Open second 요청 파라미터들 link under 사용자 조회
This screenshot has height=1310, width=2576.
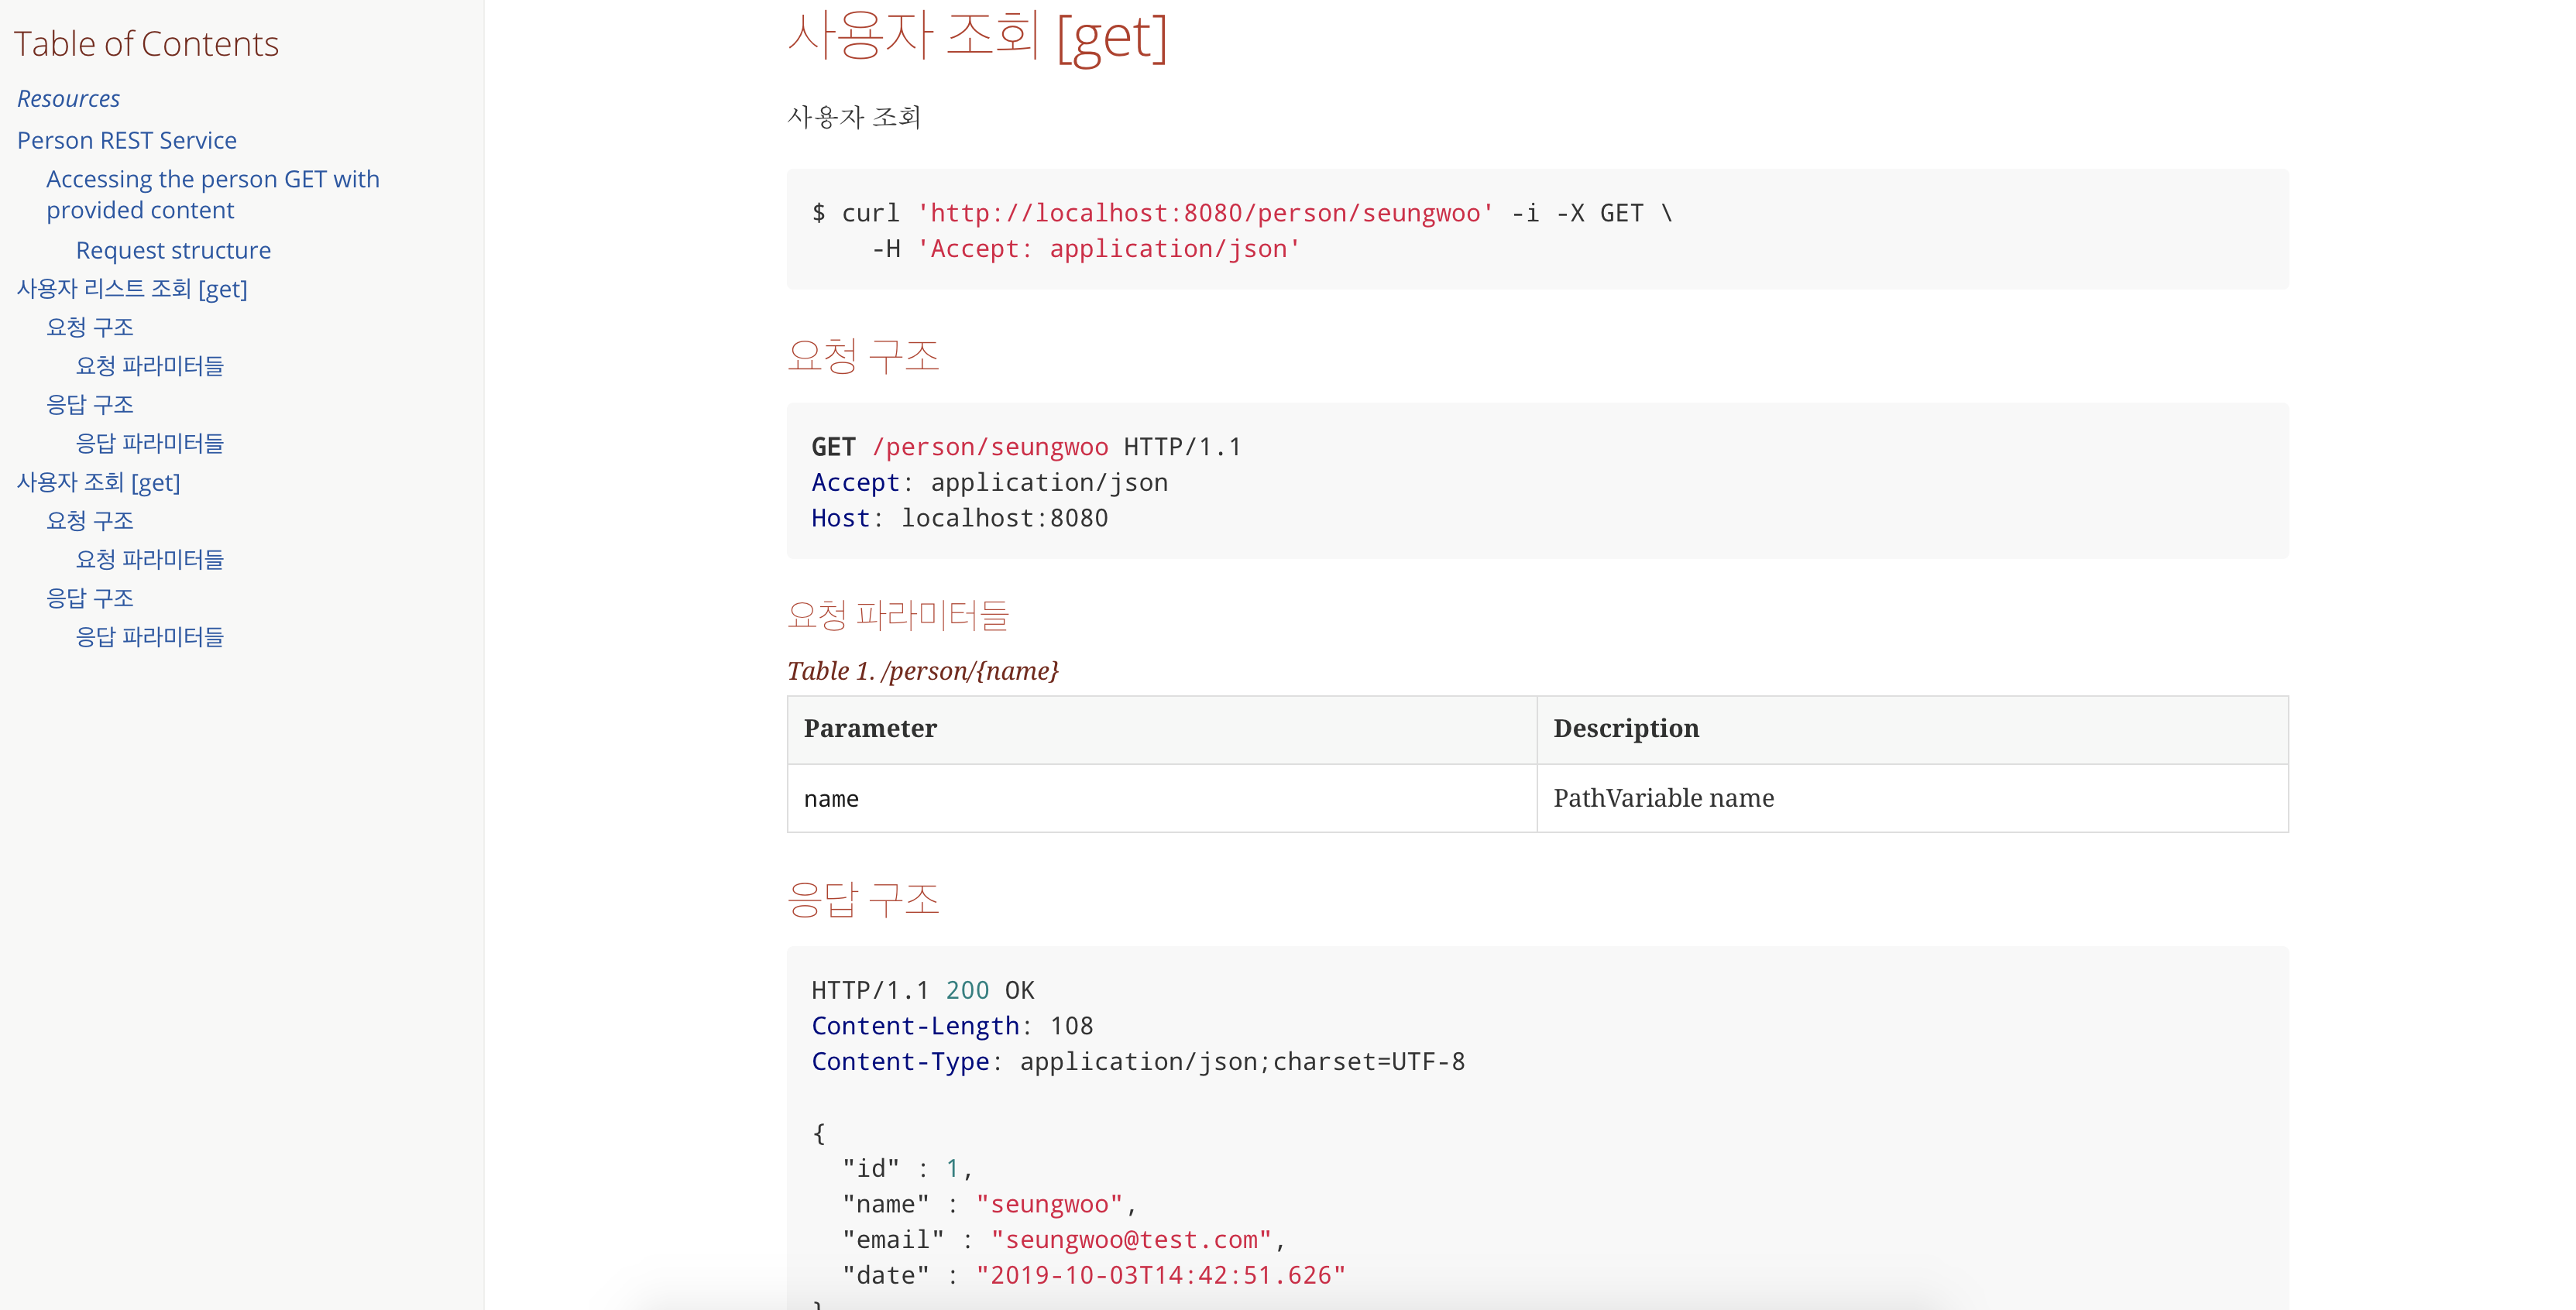point(150,559)
